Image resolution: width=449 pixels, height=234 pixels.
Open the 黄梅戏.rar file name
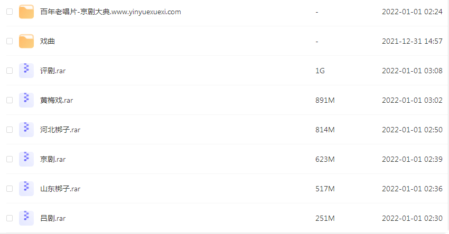pyautogui.click(x=57, y=100)
